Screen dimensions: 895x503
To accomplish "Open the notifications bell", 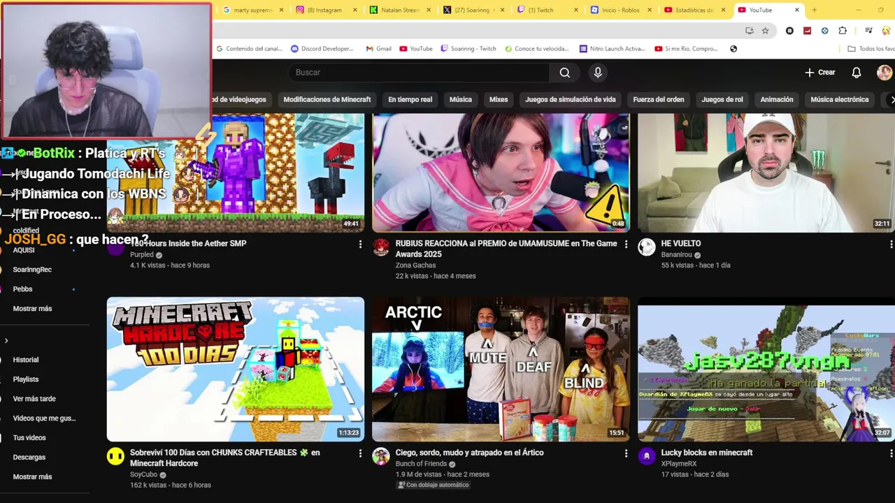I will pos(857,73).
